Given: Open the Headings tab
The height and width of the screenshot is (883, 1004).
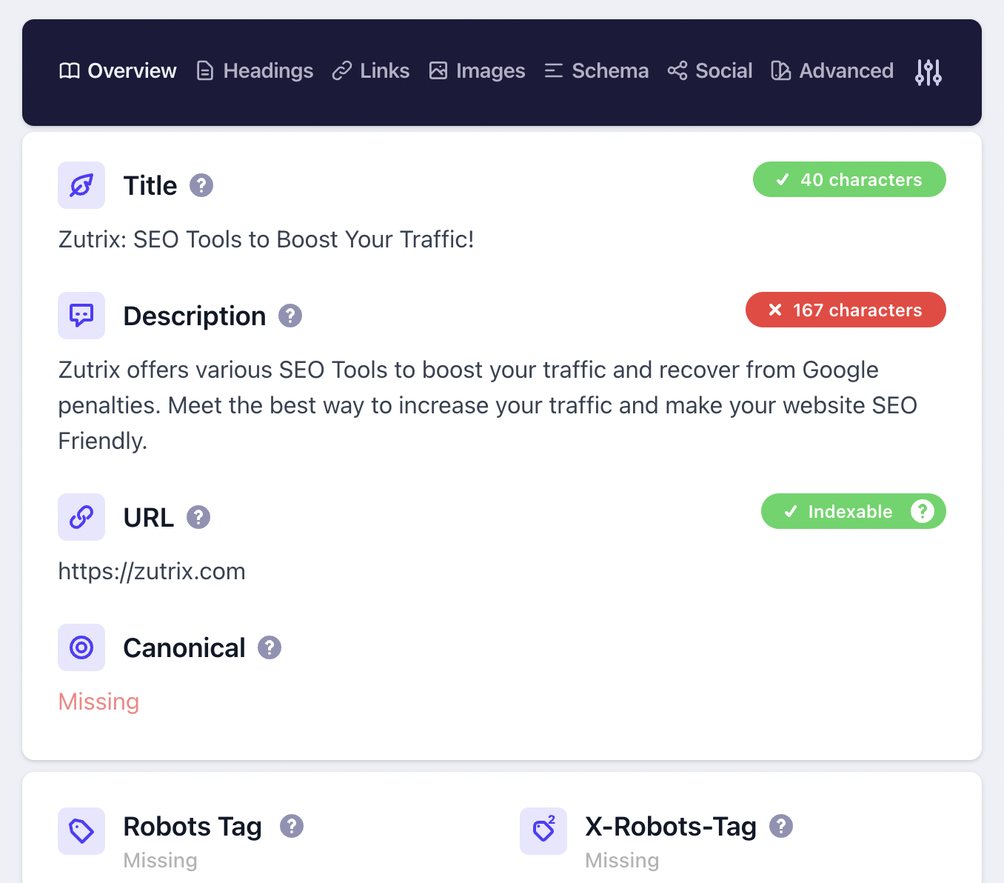Looking at the screenshot, I should point(255,71).
